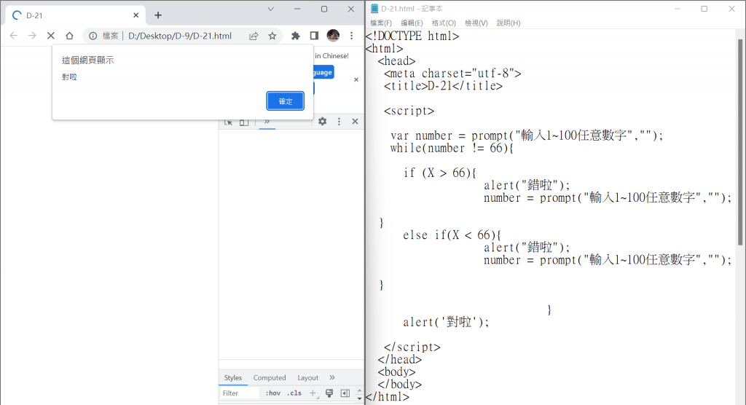Switch to the Styles tab
Screen dimensions: 746x405
233,377
